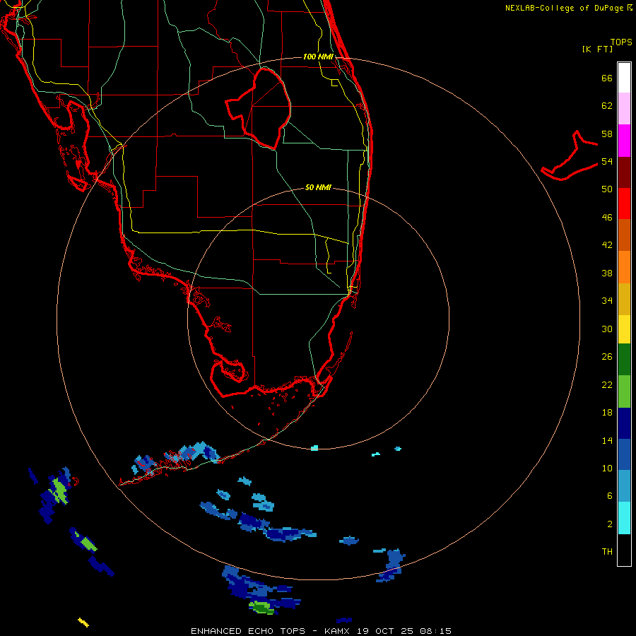Click the yellow echo streak at bottom left
Viewport: 636px width, 636px height.
tap(83, 622)
